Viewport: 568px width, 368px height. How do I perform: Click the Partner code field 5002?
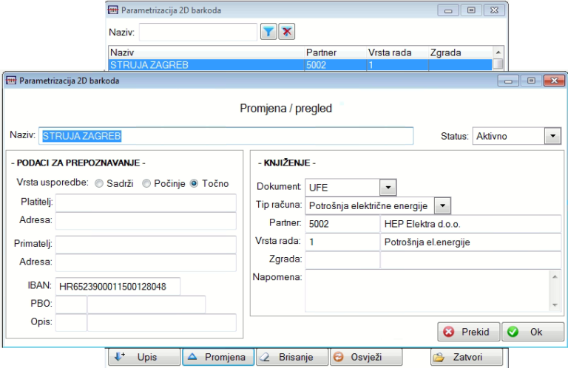[342, 224]
